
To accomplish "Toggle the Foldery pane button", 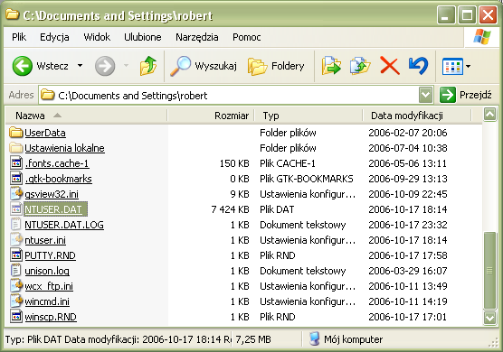I will tap(276, 66).
